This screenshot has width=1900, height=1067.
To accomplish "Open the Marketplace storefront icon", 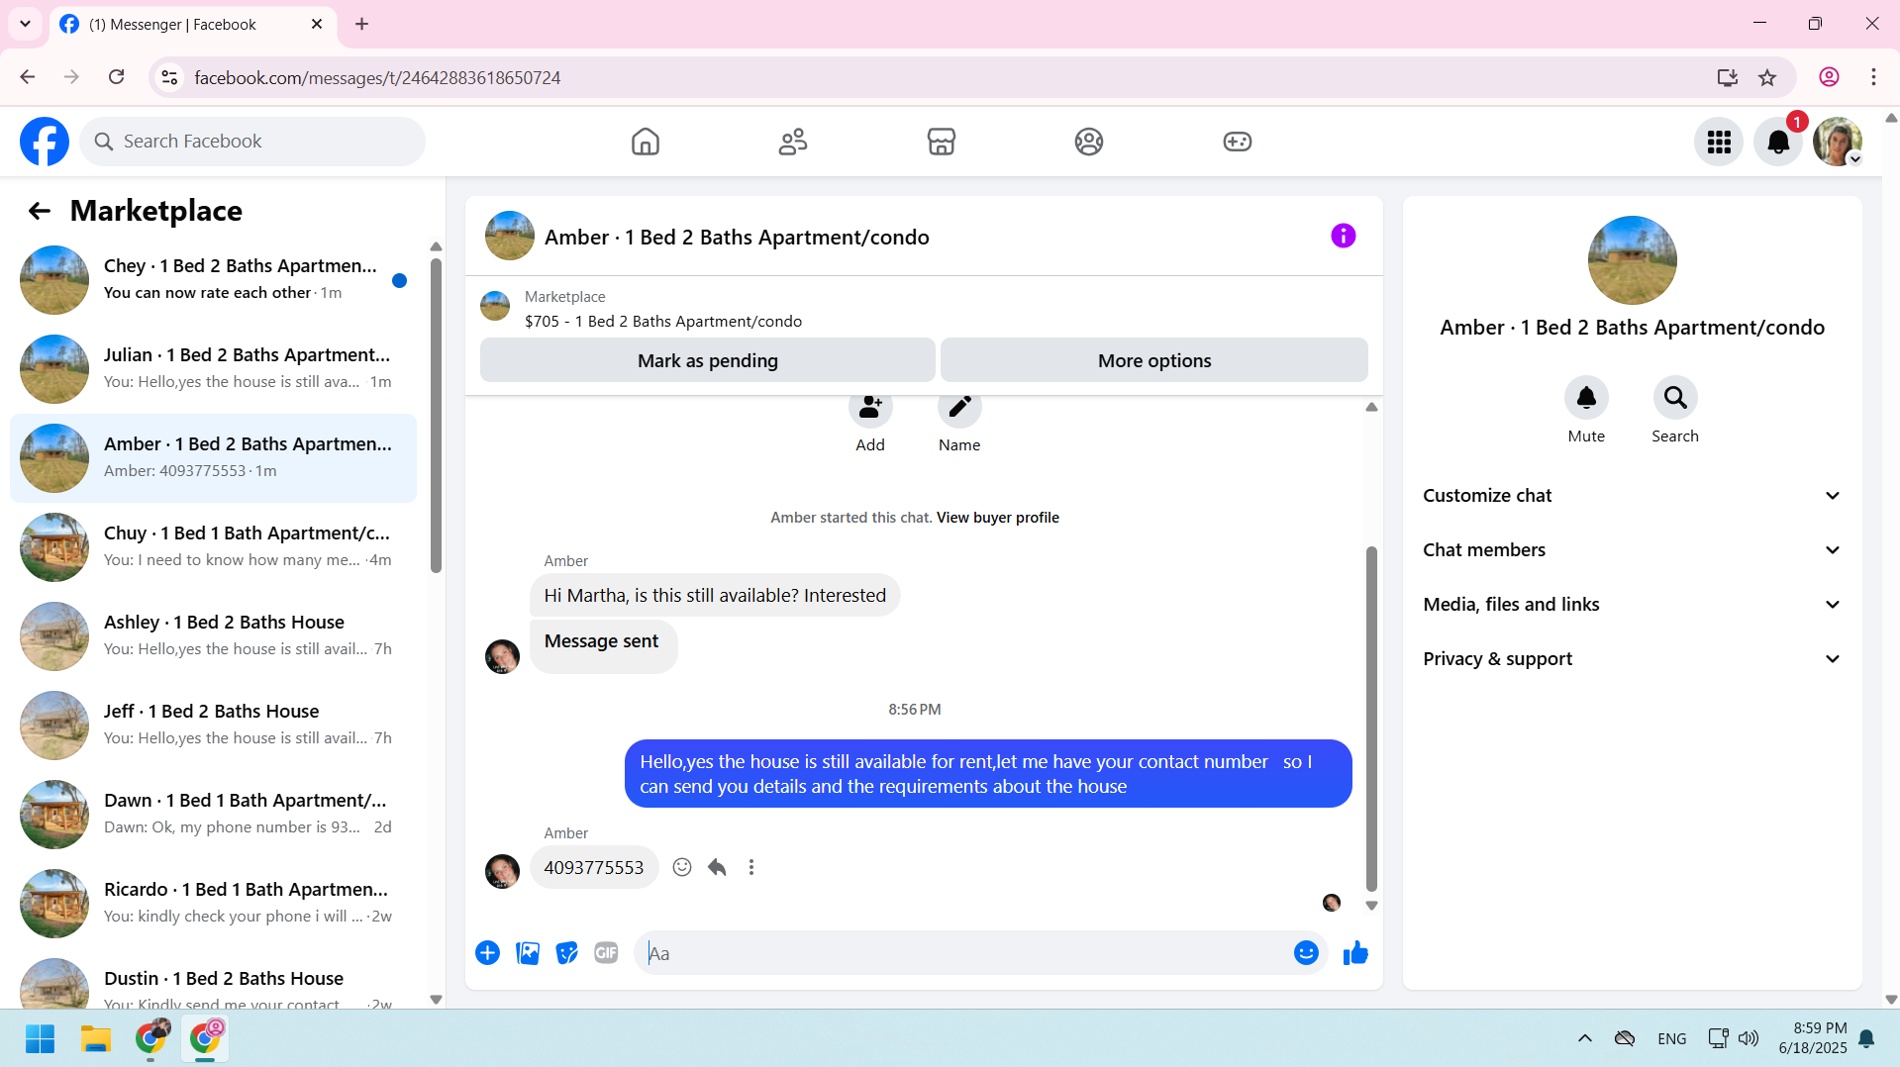I will [x=941, y=142].
